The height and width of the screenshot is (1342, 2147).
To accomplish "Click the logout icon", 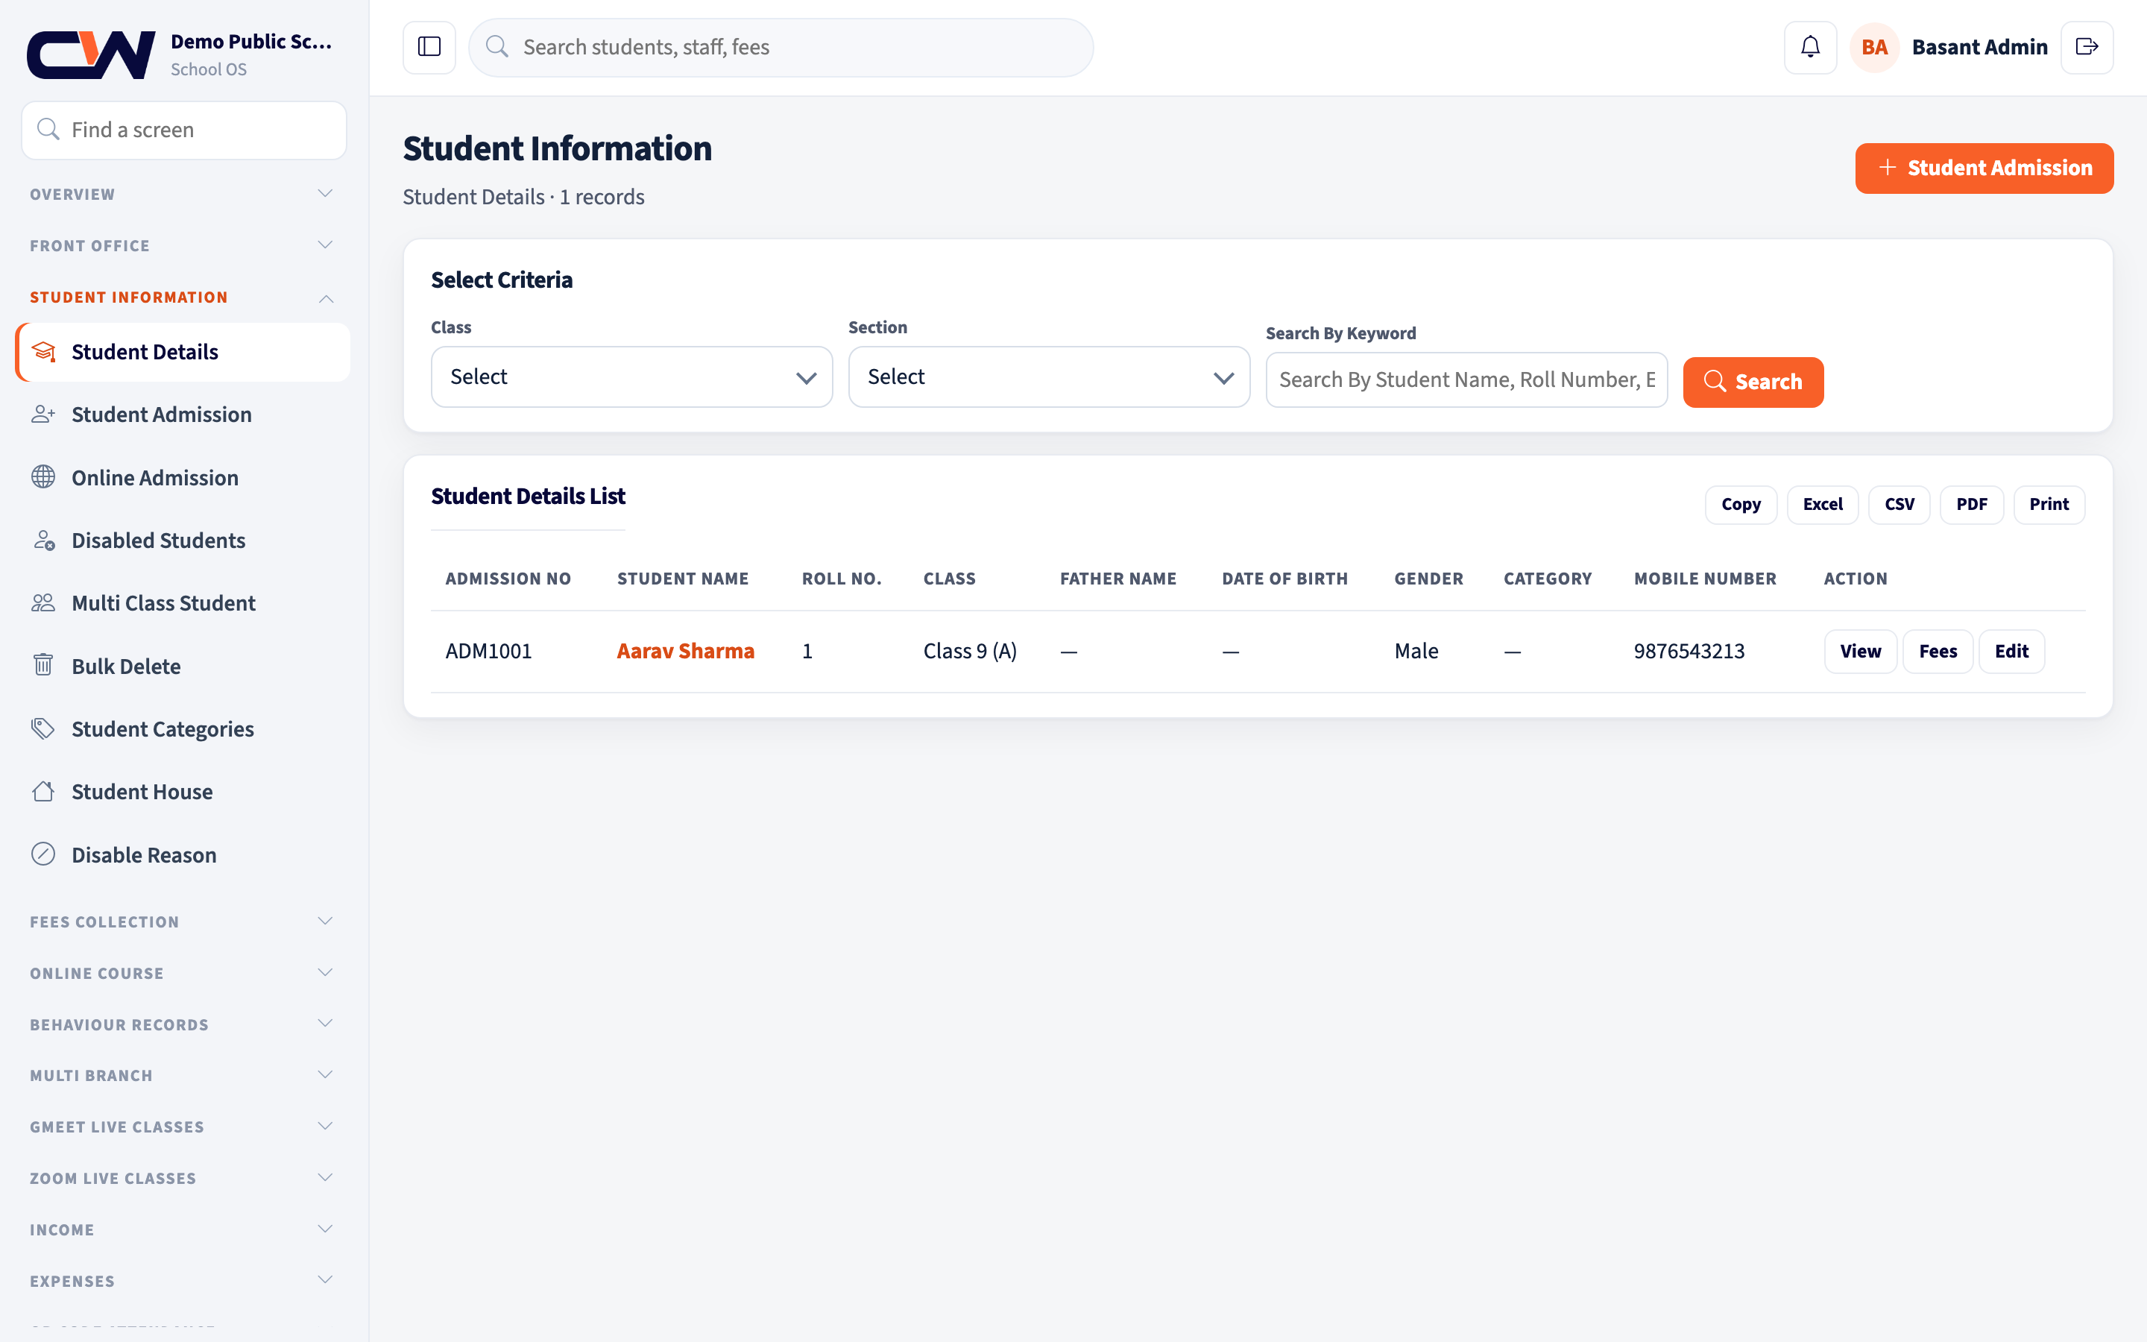I will [2087, 47].
